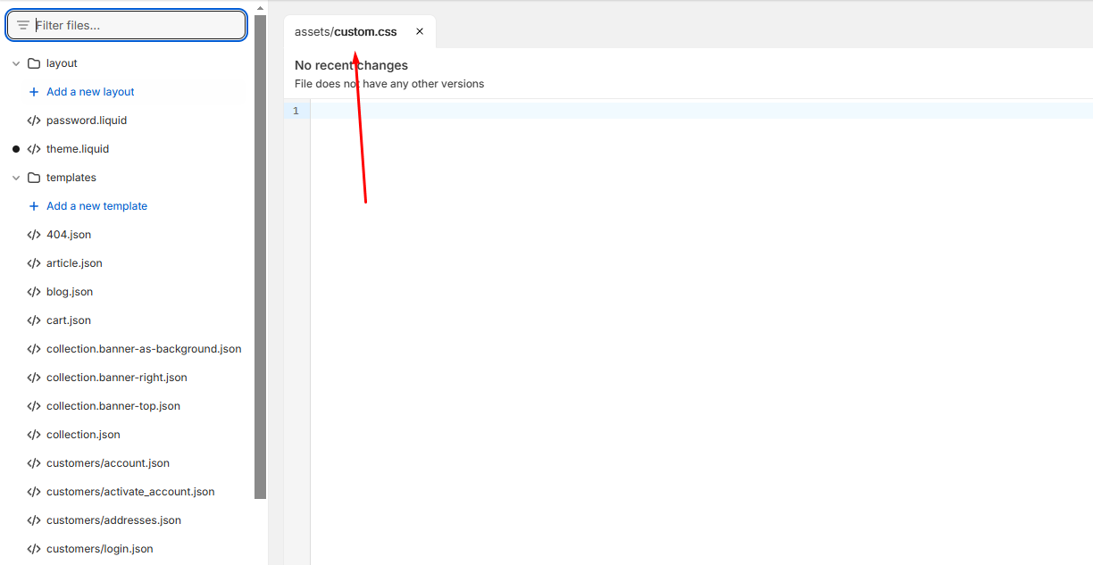The image size is (1093, 565).
Task: Collapse the templates folder chevron
Action: tap(16, 178)
